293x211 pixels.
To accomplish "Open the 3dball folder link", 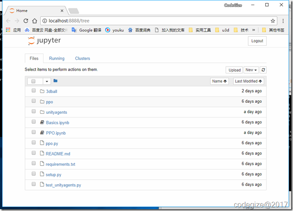I will 52,92.
